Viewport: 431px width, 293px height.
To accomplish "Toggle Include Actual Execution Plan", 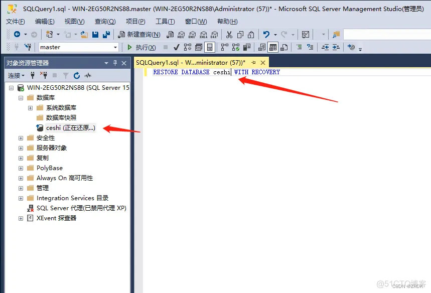I will pyautogui.click(x=225, y=47).
